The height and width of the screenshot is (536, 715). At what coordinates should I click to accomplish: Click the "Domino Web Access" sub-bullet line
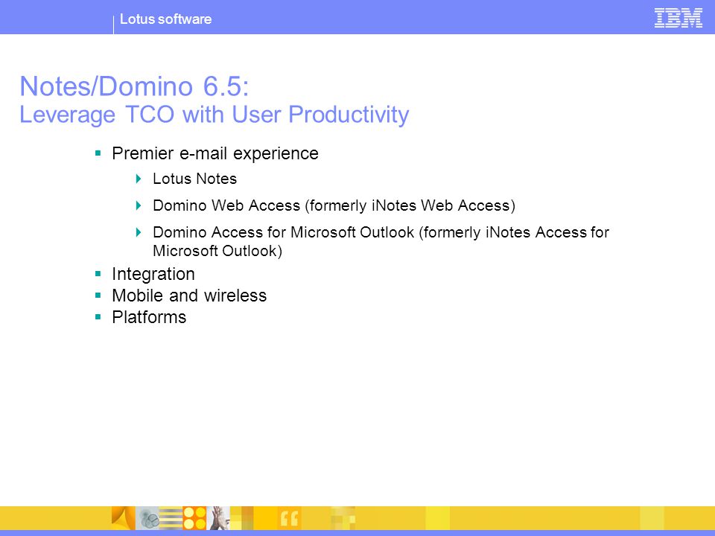point(334,205)
